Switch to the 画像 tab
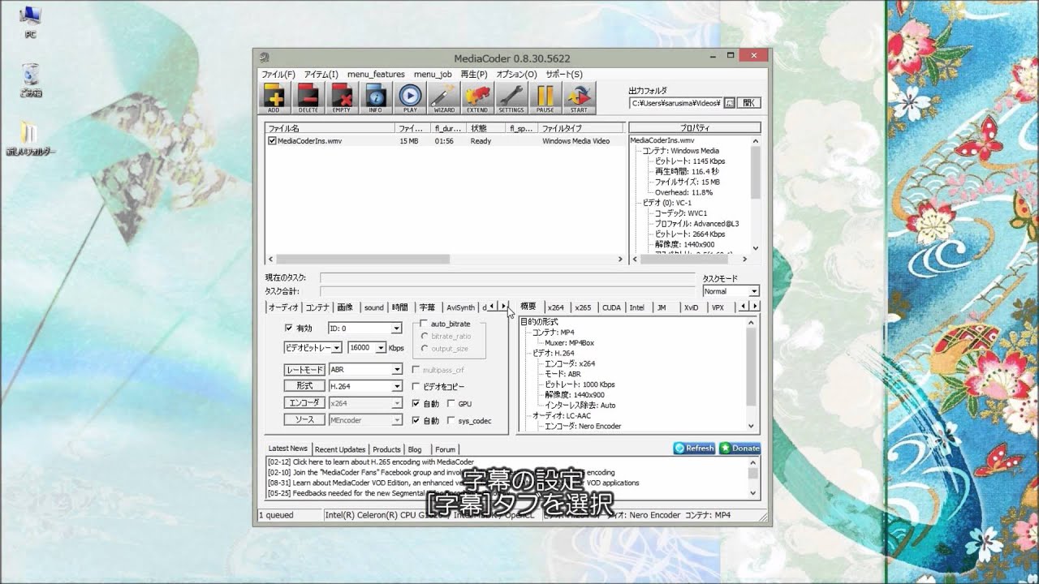Viewport: 1039px width, 584px height. click(345, 307)
